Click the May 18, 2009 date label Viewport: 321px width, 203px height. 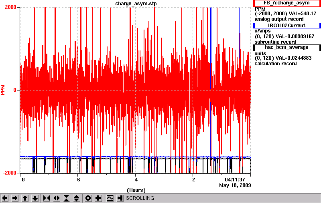tap(235, 185)
